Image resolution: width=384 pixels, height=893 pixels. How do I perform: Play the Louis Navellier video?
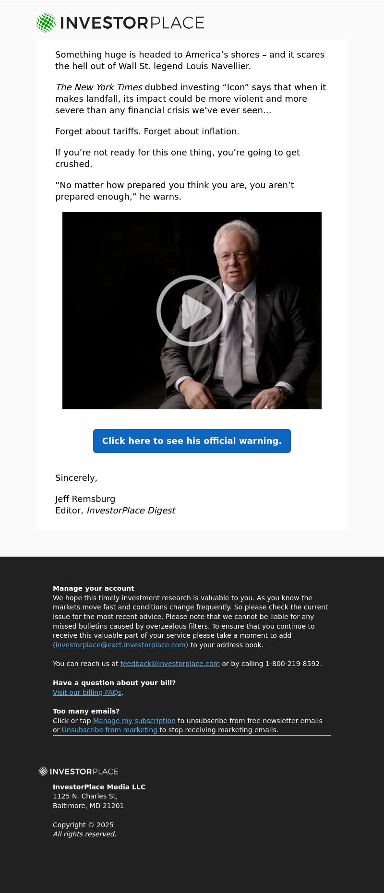[192, 310]
